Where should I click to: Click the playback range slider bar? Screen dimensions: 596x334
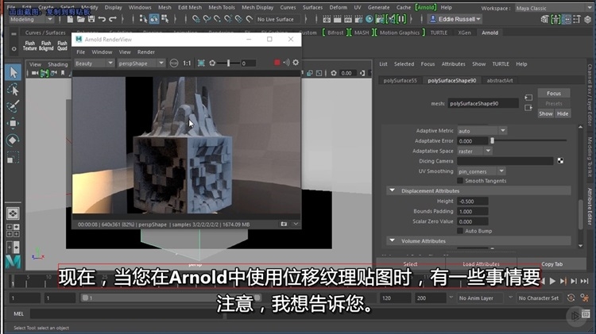pos(171,298)
